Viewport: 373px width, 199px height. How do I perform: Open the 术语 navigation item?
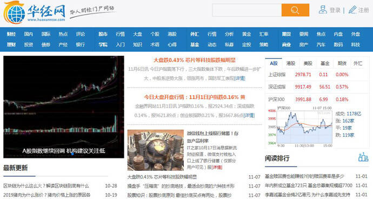(x=155, y=44)
